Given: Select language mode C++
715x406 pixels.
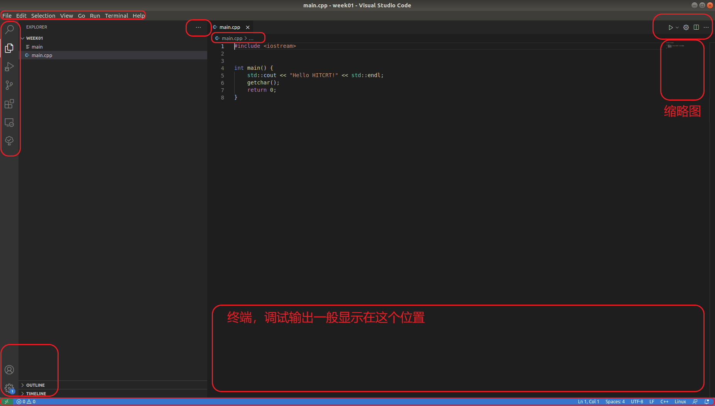Looking at the screenshot, I should [x=664, y=402].
